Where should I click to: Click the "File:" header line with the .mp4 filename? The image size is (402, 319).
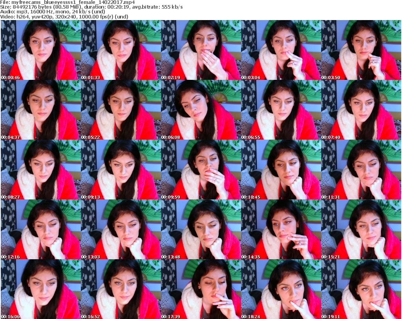tap(68, 2)
